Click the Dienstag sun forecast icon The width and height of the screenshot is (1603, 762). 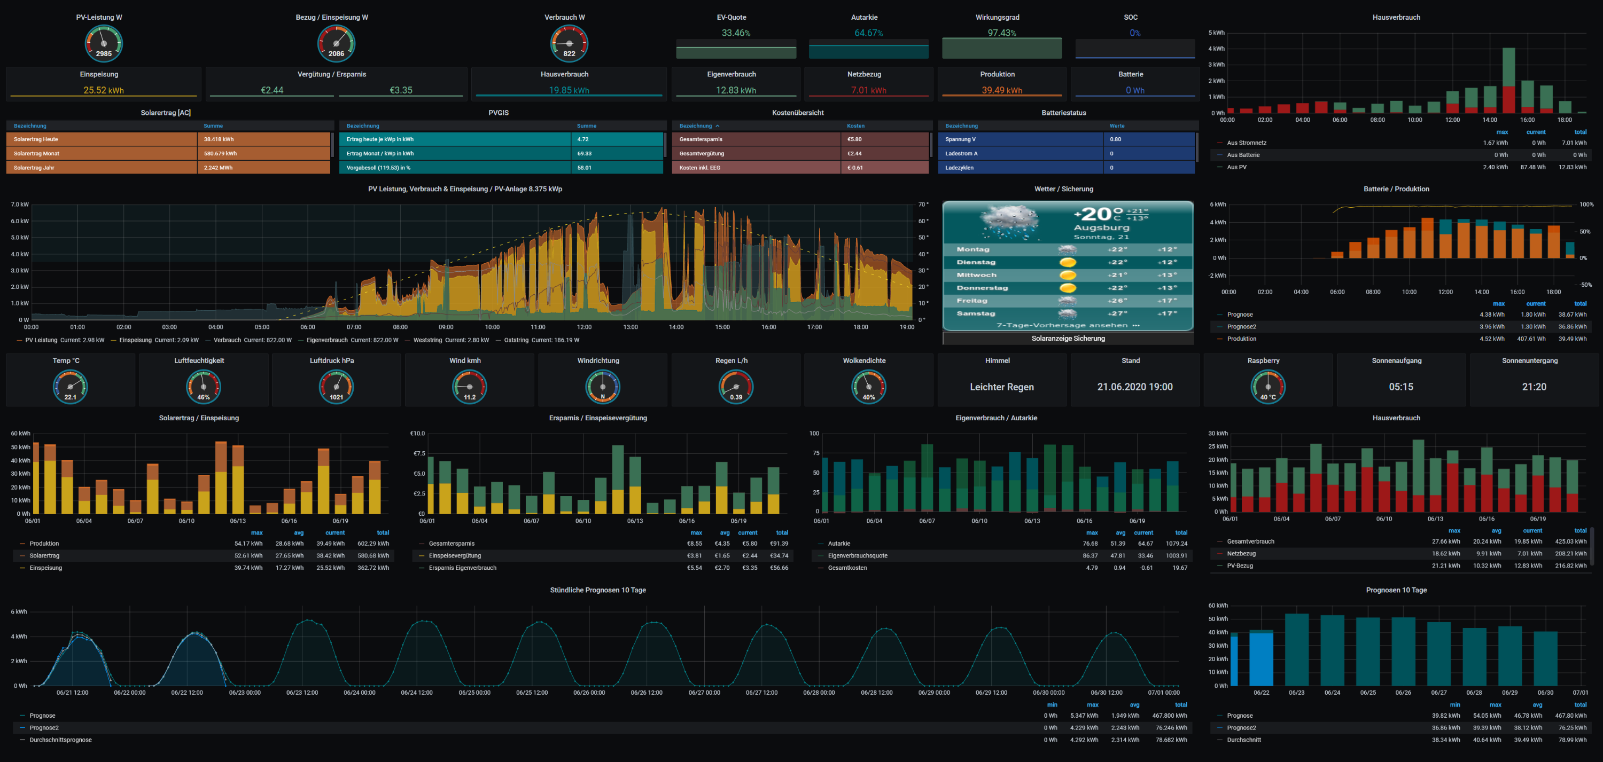coord(1068,263)
